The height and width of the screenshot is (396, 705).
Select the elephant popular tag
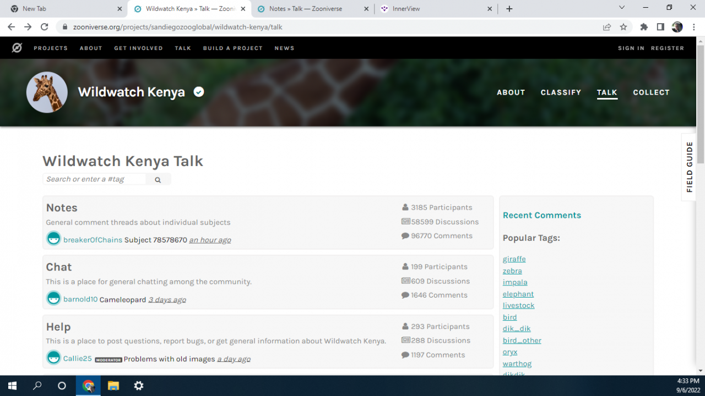pos(518,294)
